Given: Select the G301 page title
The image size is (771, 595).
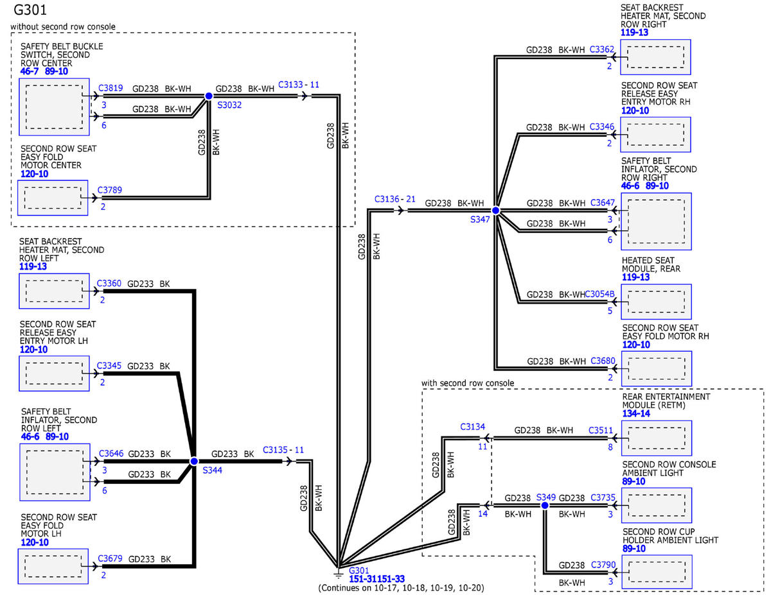Looking at the screenshot, I should [x=30, y=11].
